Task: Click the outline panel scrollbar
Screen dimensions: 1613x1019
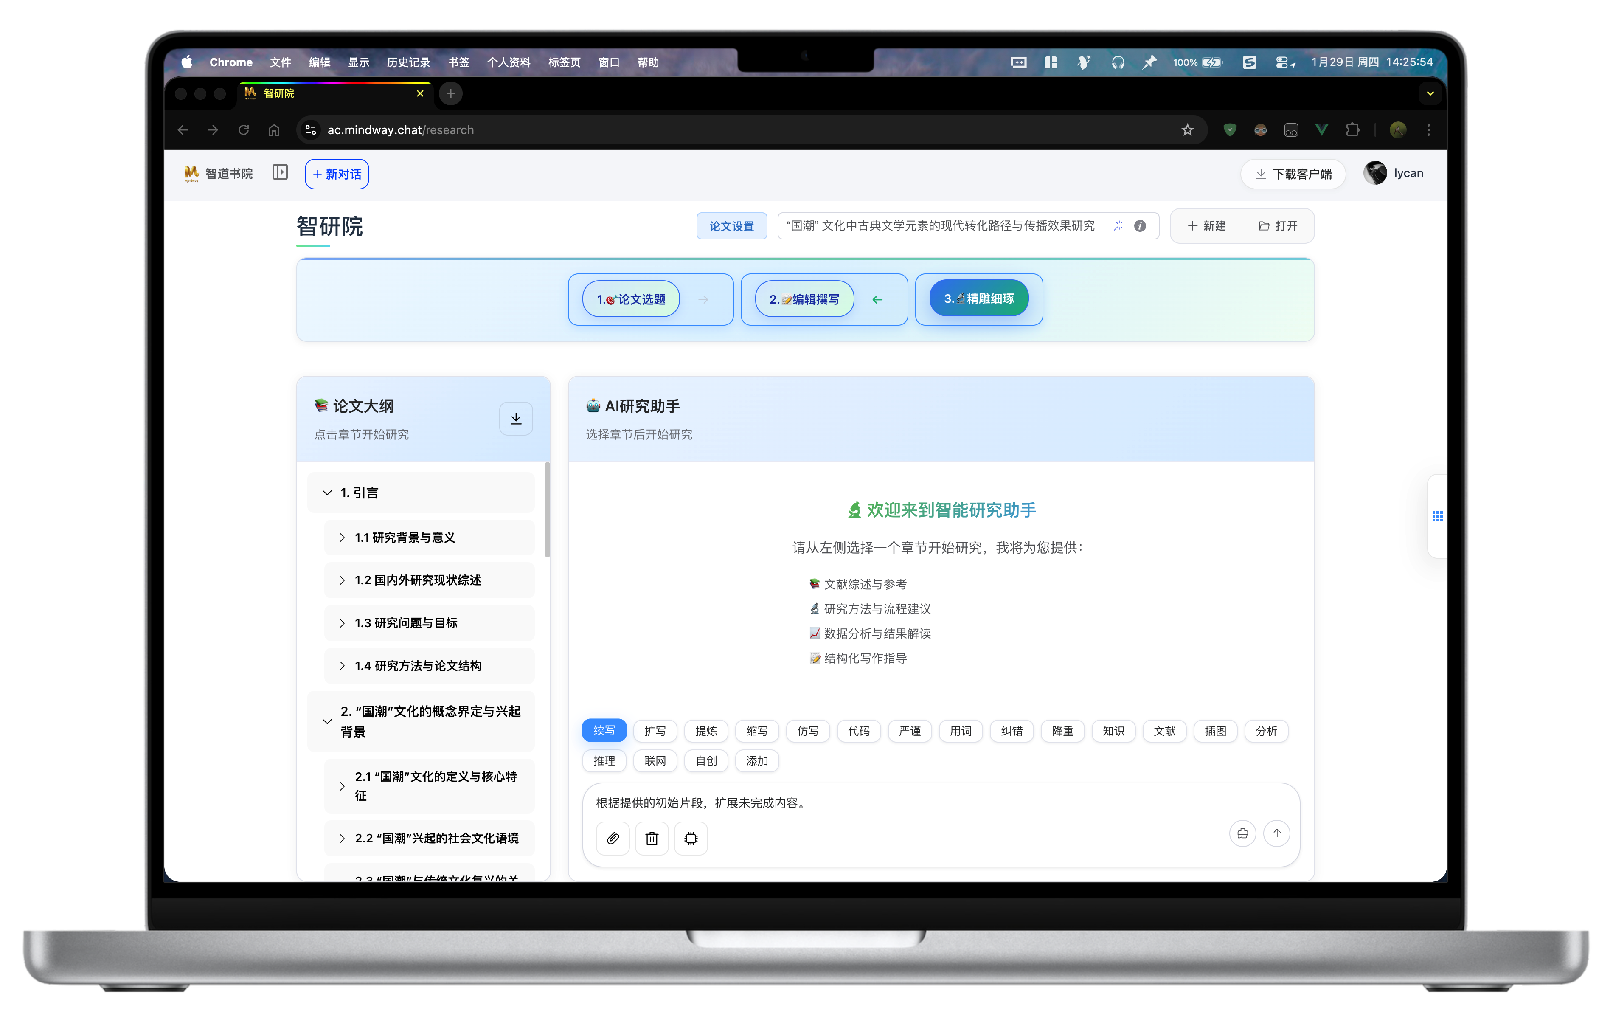Action: coord(547,509)
